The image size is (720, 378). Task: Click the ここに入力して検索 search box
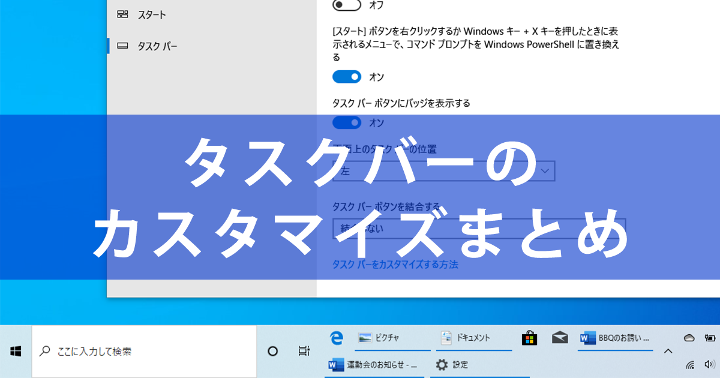[144, 351]
